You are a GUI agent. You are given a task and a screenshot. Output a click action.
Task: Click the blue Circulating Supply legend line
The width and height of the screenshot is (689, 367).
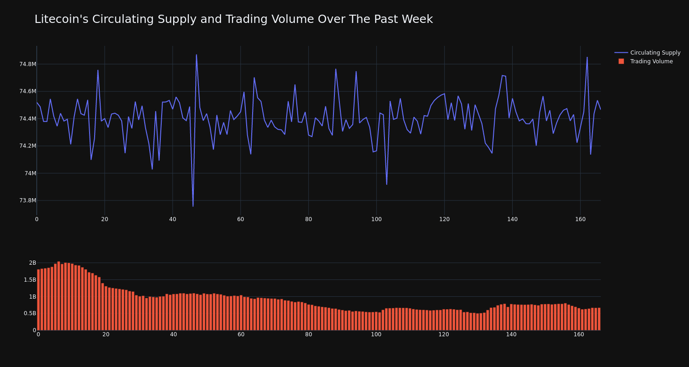click(621, 53)
